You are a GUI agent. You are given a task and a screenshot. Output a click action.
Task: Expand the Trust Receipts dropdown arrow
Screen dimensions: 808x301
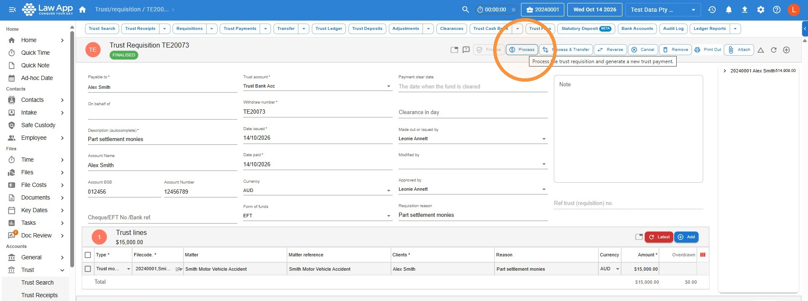(x=165, y=29)
